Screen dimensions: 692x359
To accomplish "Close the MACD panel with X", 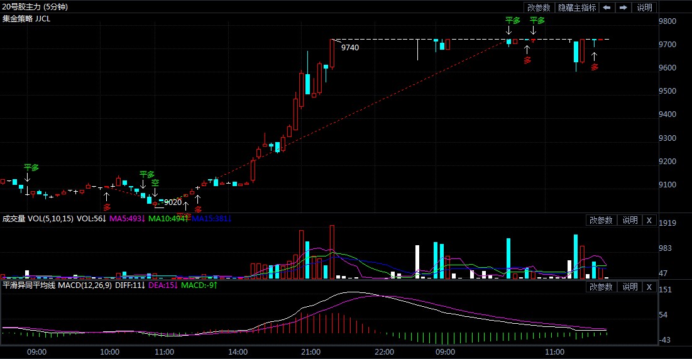I will 649,287.
